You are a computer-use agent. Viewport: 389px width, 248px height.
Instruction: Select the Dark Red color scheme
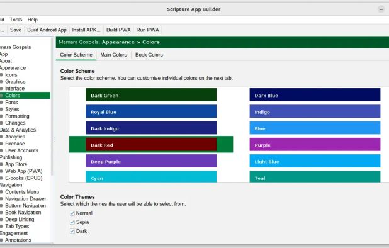tap(151, 144)
